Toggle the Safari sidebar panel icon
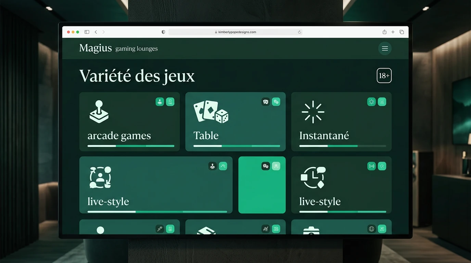This screenshot has height=263, width=471. tap(87, 32)
